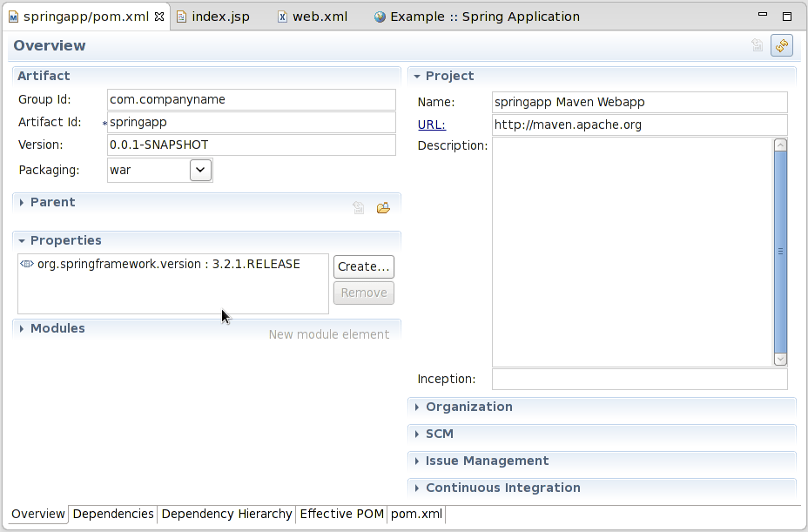This screenshot has width=808, height=532.
Task: Click the globe icon on the Spring Application tab
Action: click(378, 16)
